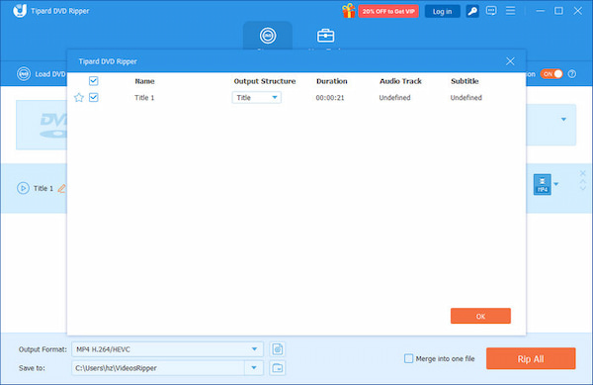593x385 pixels.
Task: Expand the DVD info panel dropdown arrow
Action: 563,119
